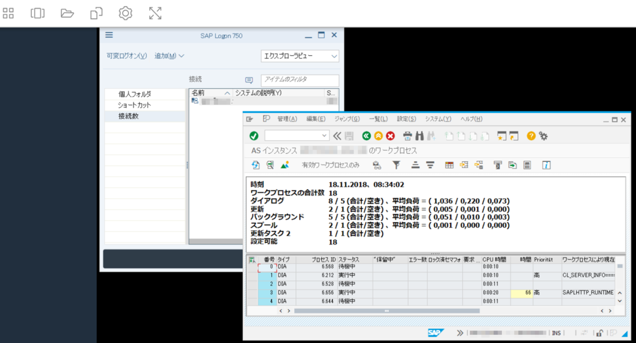636x343 pixels.
Task: Click the lock icon in SAP status bar
Action: (599, 333)
